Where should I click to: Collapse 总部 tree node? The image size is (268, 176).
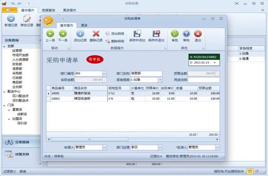(4, 46)
